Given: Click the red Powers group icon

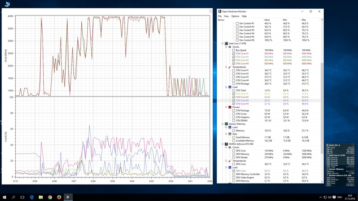Looking at the screenshot, I should pyautogui.click(x=230, y=107).
